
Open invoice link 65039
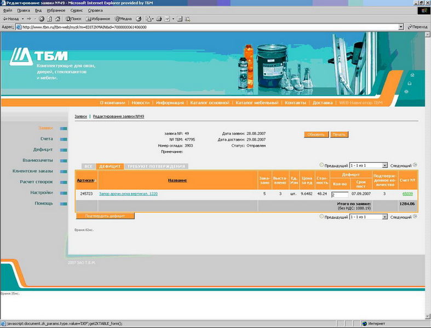coord(407,194)
